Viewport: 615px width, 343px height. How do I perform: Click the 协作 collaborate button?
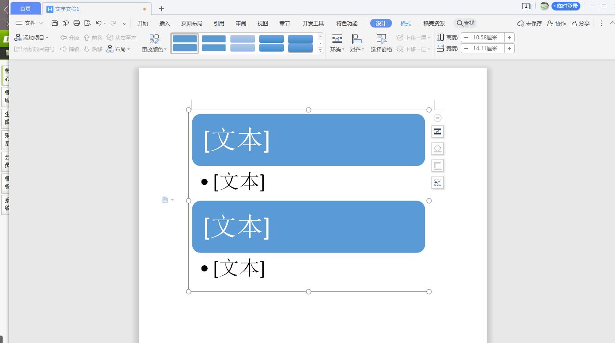tap(556, 24)
